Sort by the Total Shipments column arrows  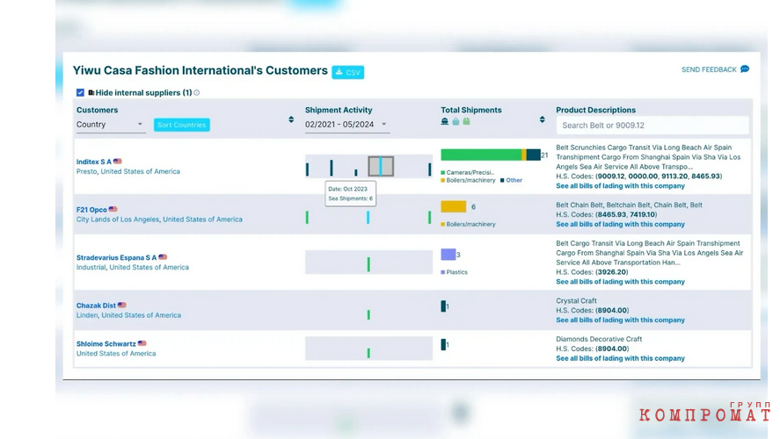tap(543, 119)
